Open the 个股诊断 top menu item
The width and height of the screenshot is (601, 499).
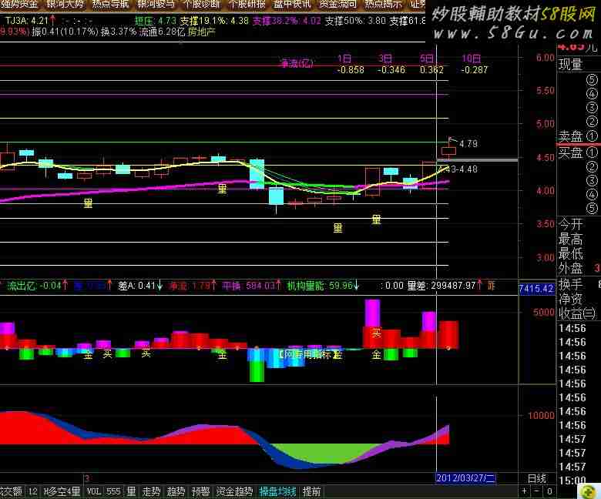[x=200, y=4]
